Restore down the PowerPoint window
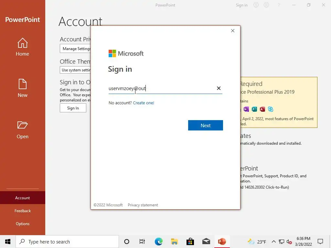 tap(309, 5)
